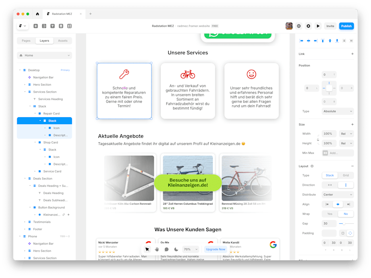This screenshot has height=278, width=371.
Task: Align right edges icon in properties panel
Action: coord(315,41)
